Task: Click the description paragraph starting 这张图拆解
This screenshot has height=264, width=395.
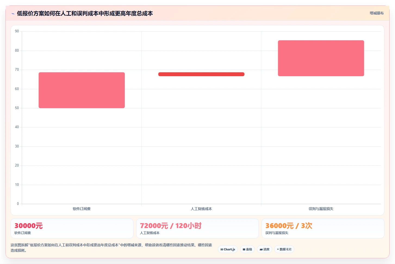Action: pyautogui.click(x=111, y=248)
